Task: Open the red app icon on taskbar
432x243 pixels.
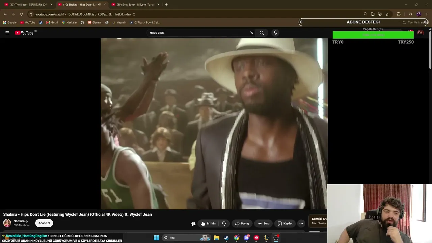Action: tap(256, 238)
